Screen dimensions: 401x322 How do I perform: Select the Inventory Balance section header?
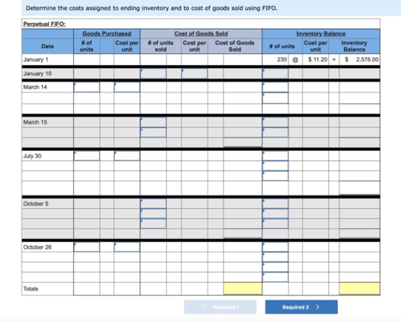pyautogui.click(x=321, y=34)
